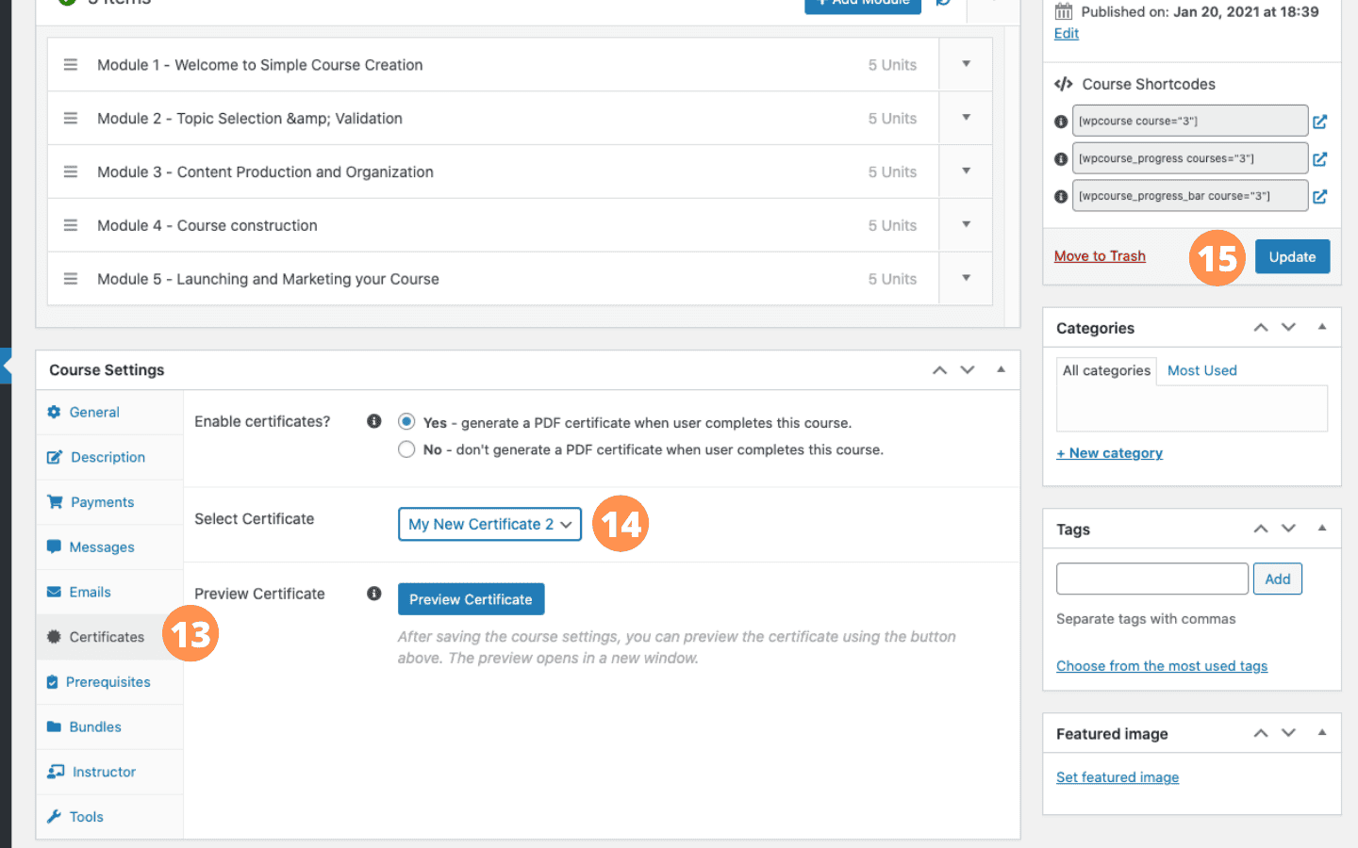The width and height of the screenshot is (1358, 848).
Task: Click info icon next to Preview Certificate label
Action: click(x=374, y=594)
